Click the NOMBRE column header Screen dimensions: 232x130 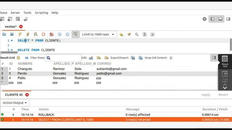pyautogui.click(x=25, y=64)
